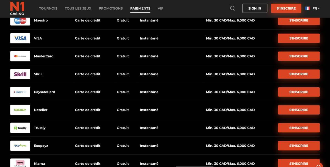This screenshot has width=330, height=167.
Task: Select the VISA name text
Action: pyautogui.click(x=38, y=38)
